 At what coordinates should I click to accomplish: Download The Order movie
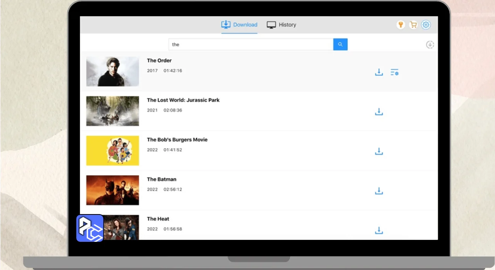(x=379, y=72)
